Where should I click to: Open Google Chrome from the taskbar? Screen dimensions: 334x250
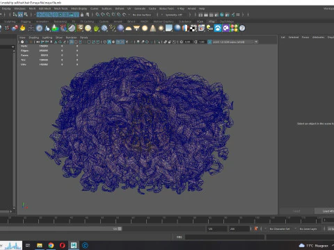click(51, 245)
